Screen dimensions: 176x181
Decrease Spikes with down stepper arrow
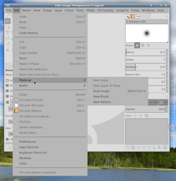pyautogui.click(x=167, y=61)
